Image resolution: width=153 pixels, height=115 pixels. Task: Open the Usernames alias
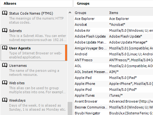[18, 66]
